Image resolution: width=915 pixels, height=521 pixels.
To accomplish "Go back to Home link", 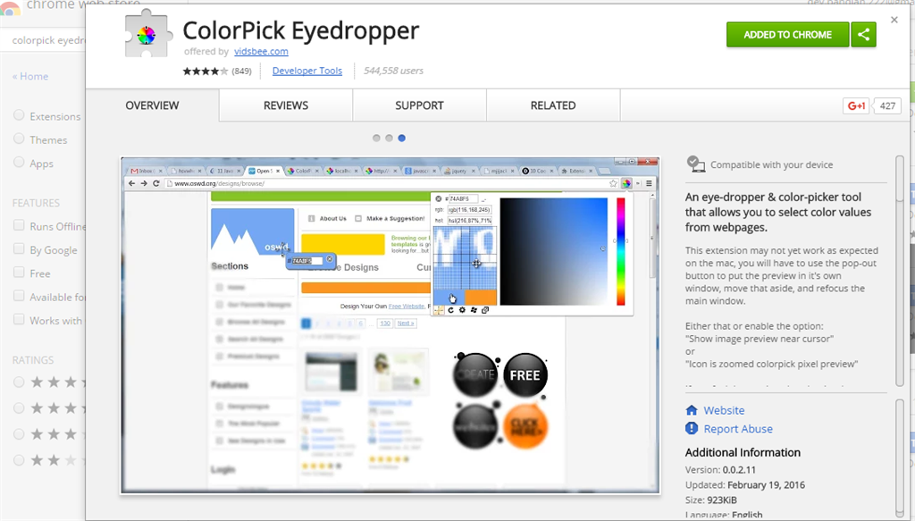I will [x=30, y=77].
